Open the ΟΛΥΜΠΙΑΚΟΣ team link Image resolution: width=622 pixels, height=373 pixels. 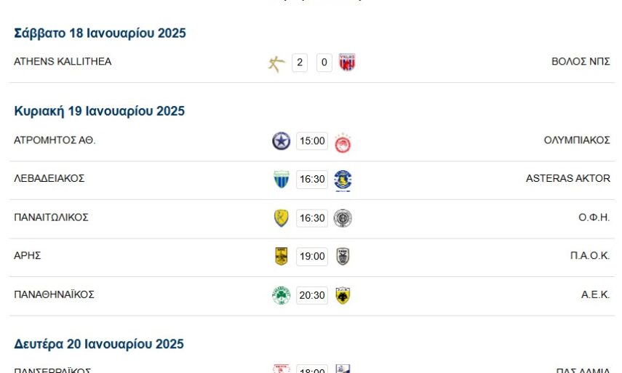577,140
